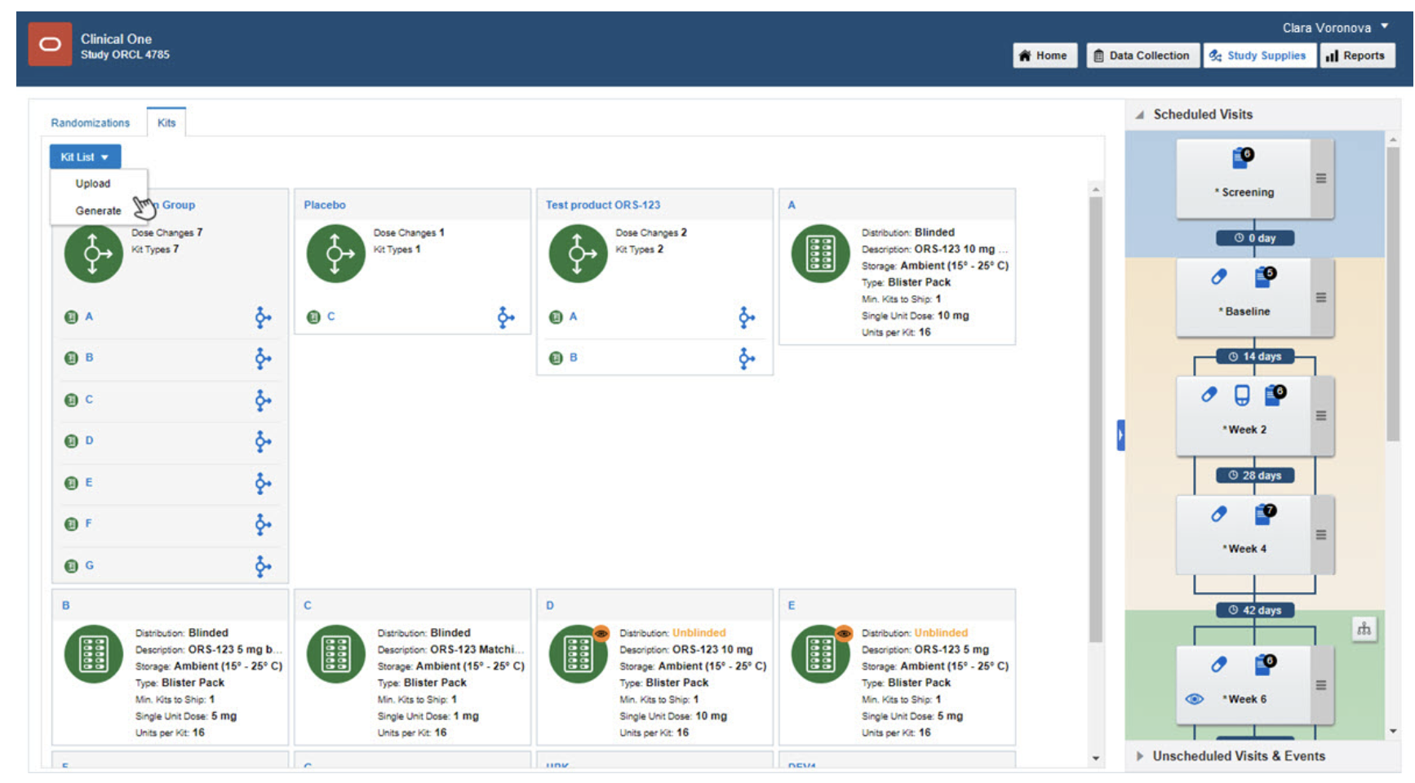Click the Placebo treatment arm title
The width and height of the screenshot is (1415, 783).
[x=325, y=205]
